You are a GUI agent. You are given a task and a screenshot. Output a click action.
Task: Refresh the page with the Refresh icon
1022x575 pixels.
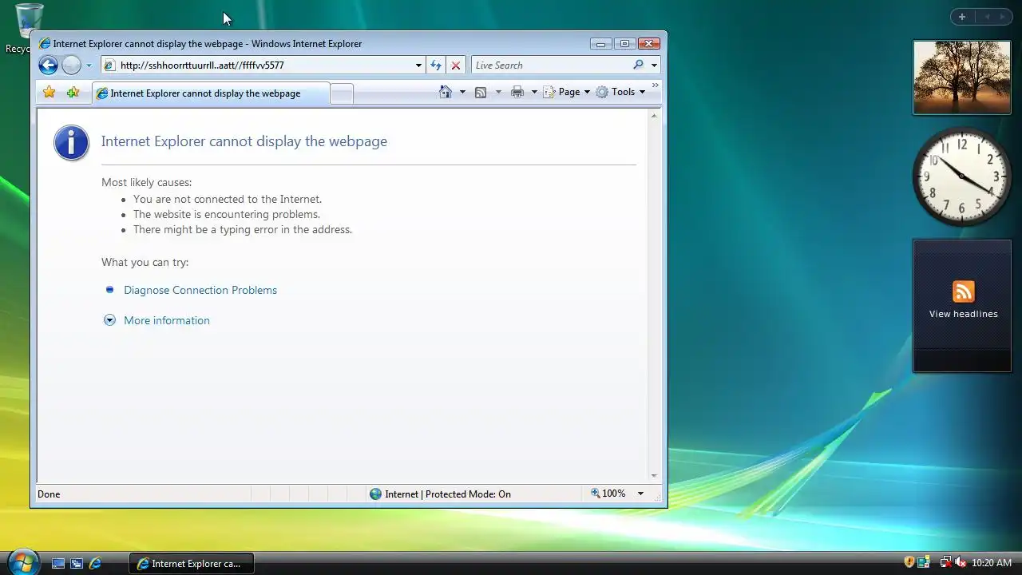pyautogui.click(x=436, y=65)
